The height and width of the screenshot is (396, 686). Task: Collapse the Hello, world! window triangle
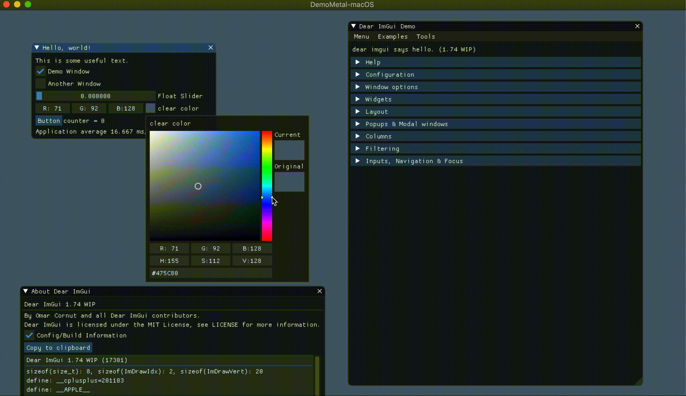[x=37, y=47]
